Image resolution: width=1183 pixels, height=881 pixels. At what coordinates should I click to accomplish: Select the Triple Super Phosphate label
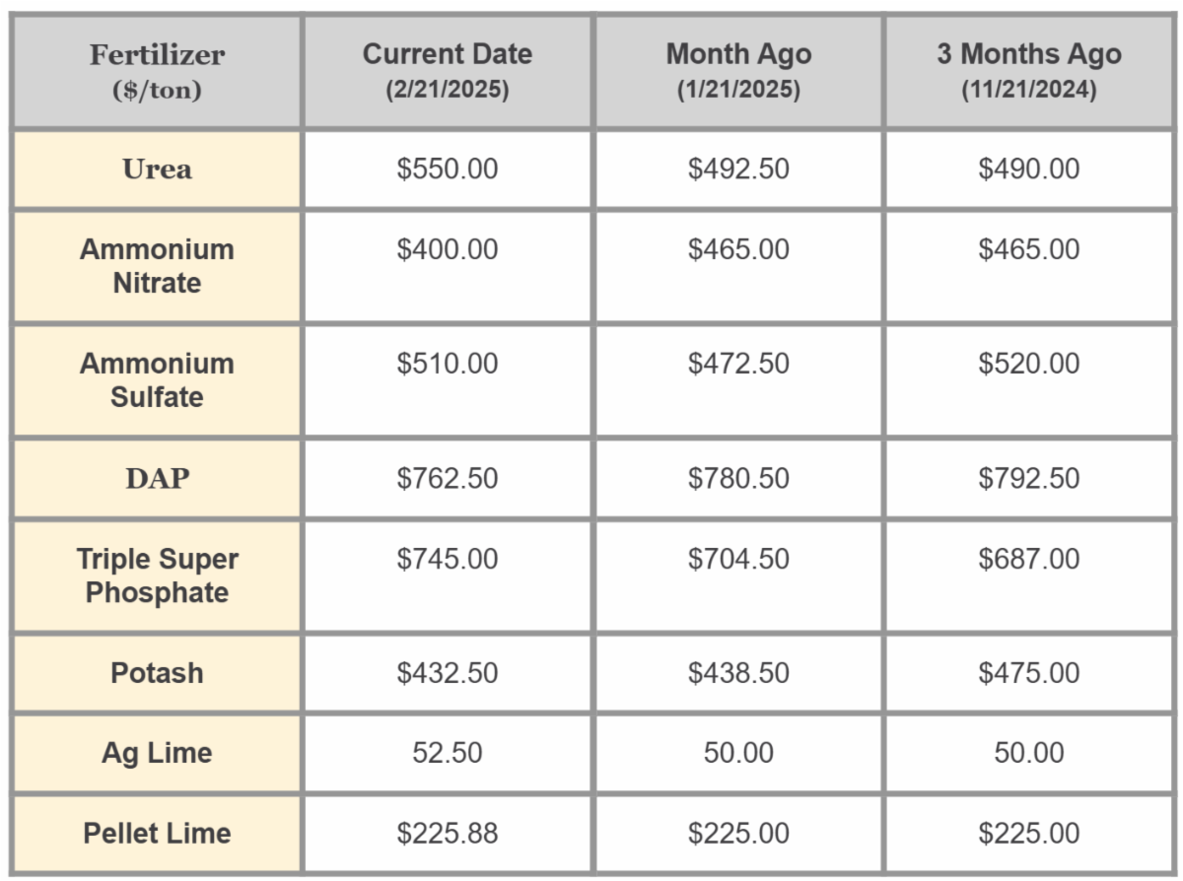157,576
